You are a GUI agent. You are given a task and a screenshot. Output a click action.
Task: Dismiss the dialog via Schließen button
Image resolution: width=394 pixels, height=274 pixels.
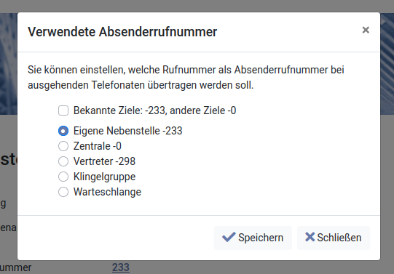(x=334, y=238)
